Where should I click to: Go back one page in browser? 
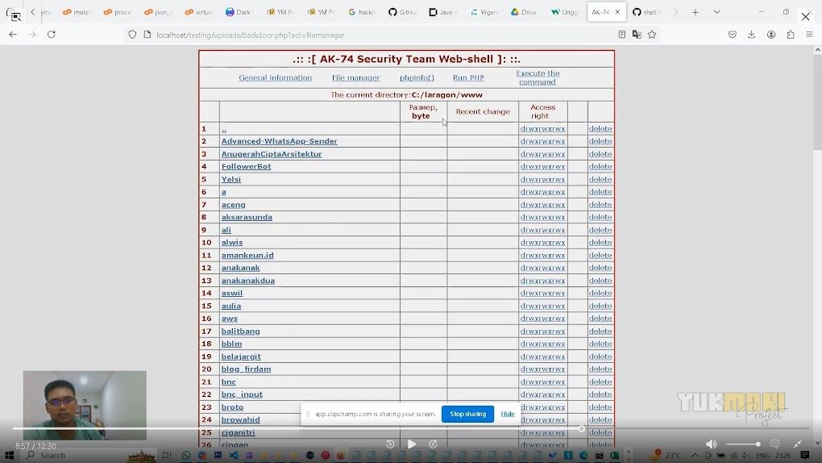tap(13, 35)
